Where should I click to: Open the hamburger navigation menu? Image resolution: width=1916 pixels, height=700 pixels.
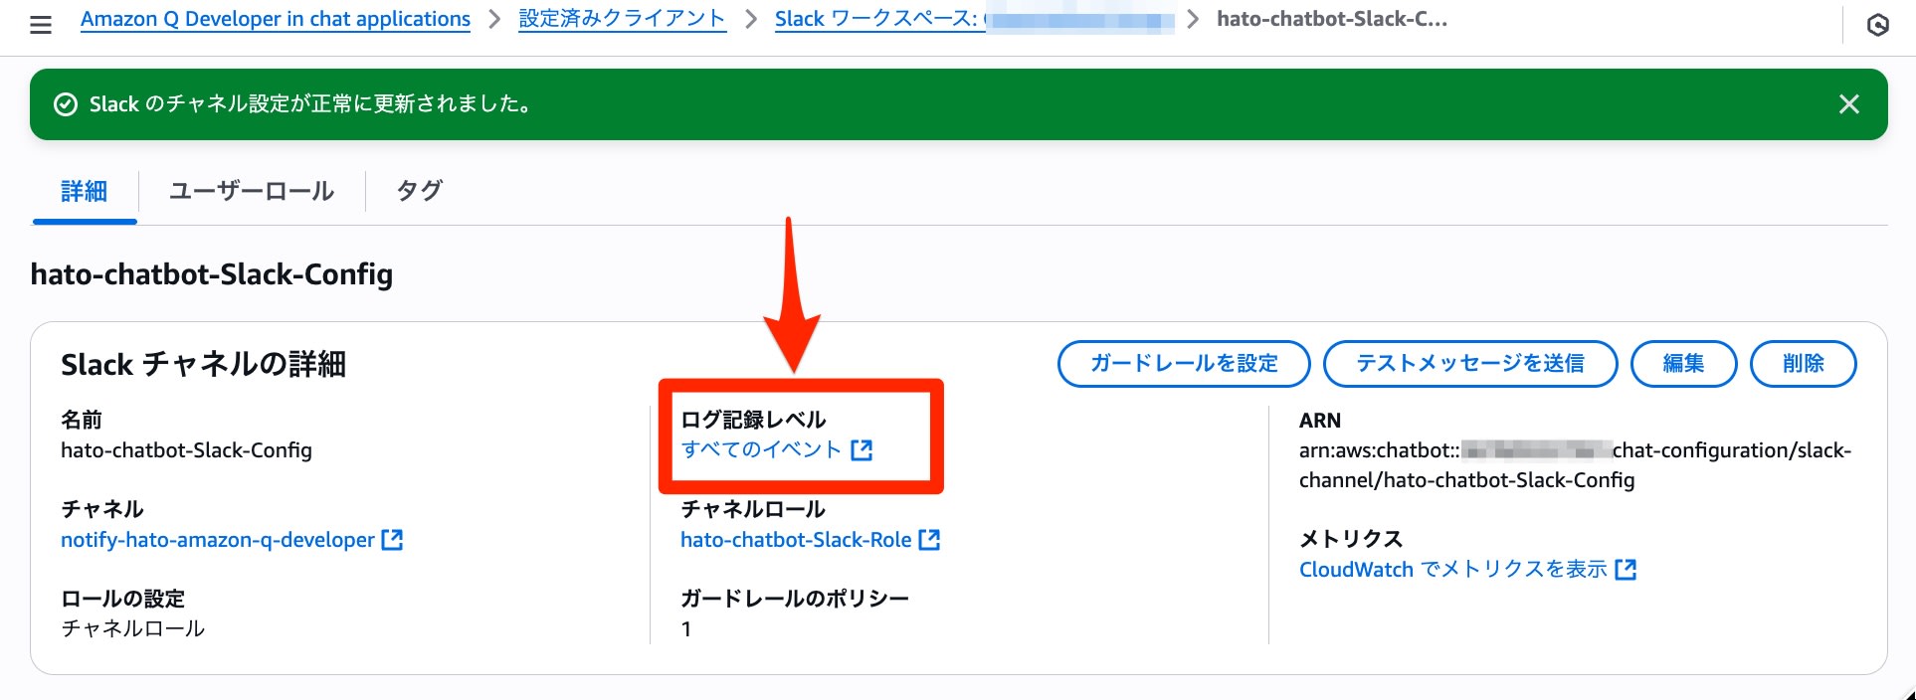[41, 25]
